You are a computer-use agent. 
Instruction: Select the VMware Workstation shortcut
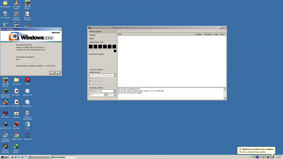pos(16,16)
